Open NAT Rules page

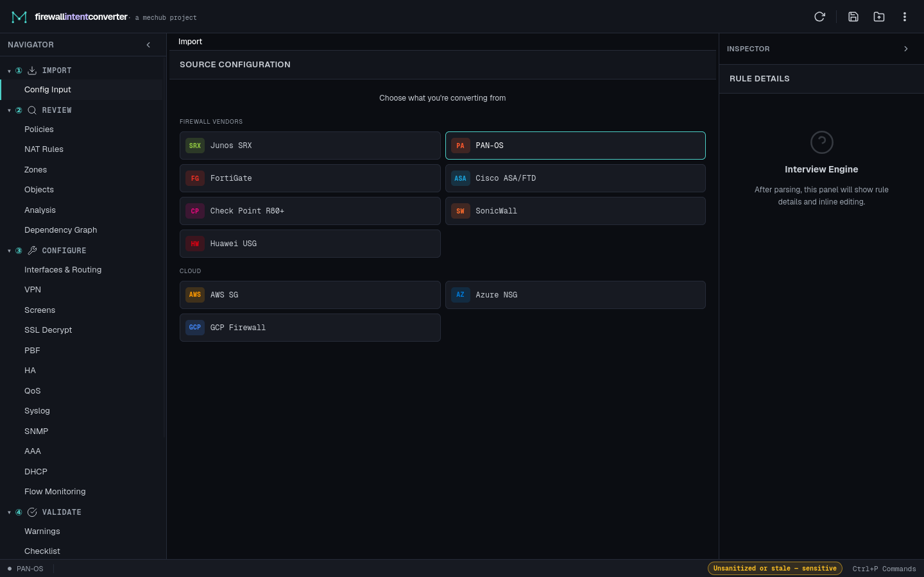coord(83,149)
